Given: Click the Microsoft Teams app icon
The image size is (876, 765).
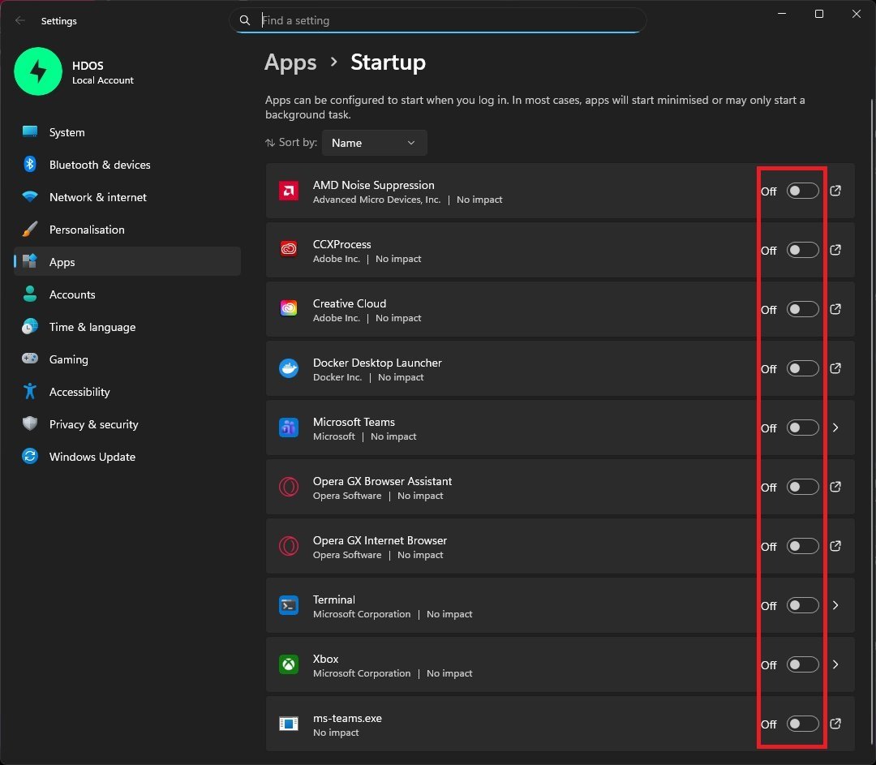Looking at the screenshot, I should point(288,428).
